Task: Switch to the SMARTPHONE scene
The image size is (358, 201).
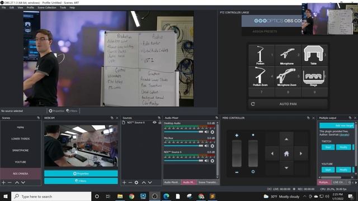Action: point(21,150)
